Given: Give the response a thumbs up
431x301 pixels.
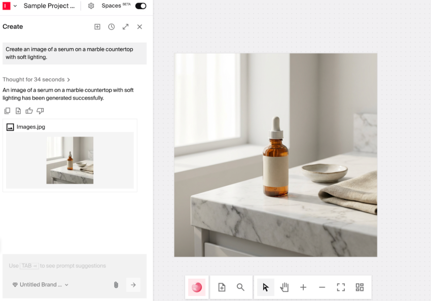Looking at the screenshot, I should 29,111.
